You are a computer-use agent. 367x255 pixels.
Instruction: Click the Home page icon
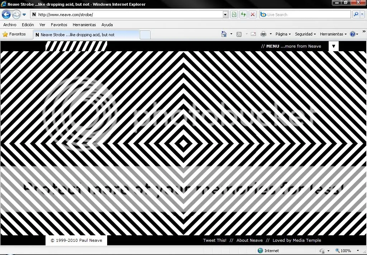tap(224, 34)
